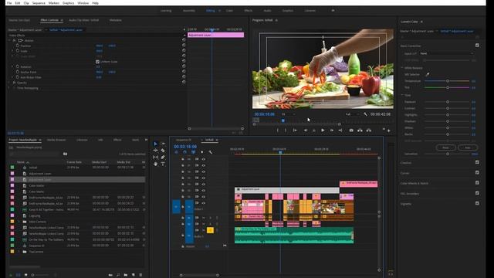This screenshot has width=494, height=278.
Task: Open the File menu
Action: pos(9,3)
